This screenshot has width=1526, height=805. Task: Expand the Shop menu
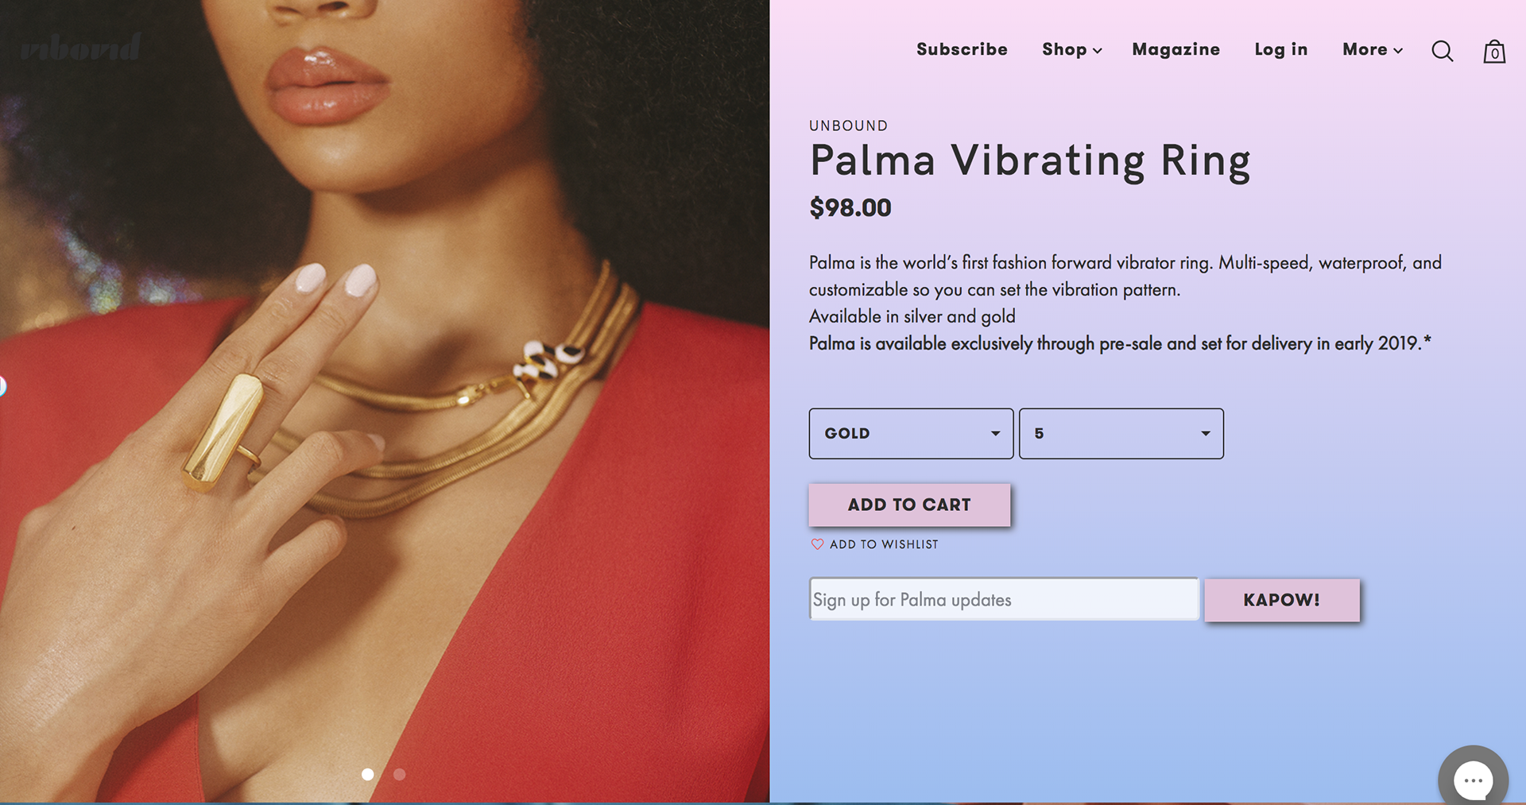coord(1071,49)
